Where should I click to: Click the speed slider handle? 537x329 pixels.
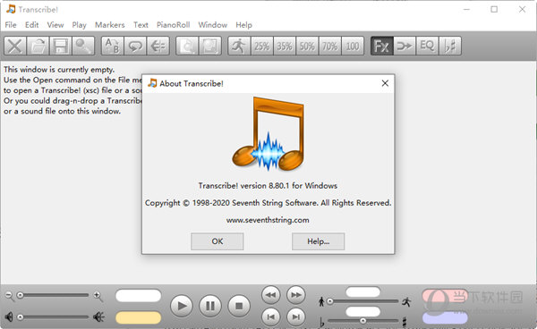(x=329, y=301)
